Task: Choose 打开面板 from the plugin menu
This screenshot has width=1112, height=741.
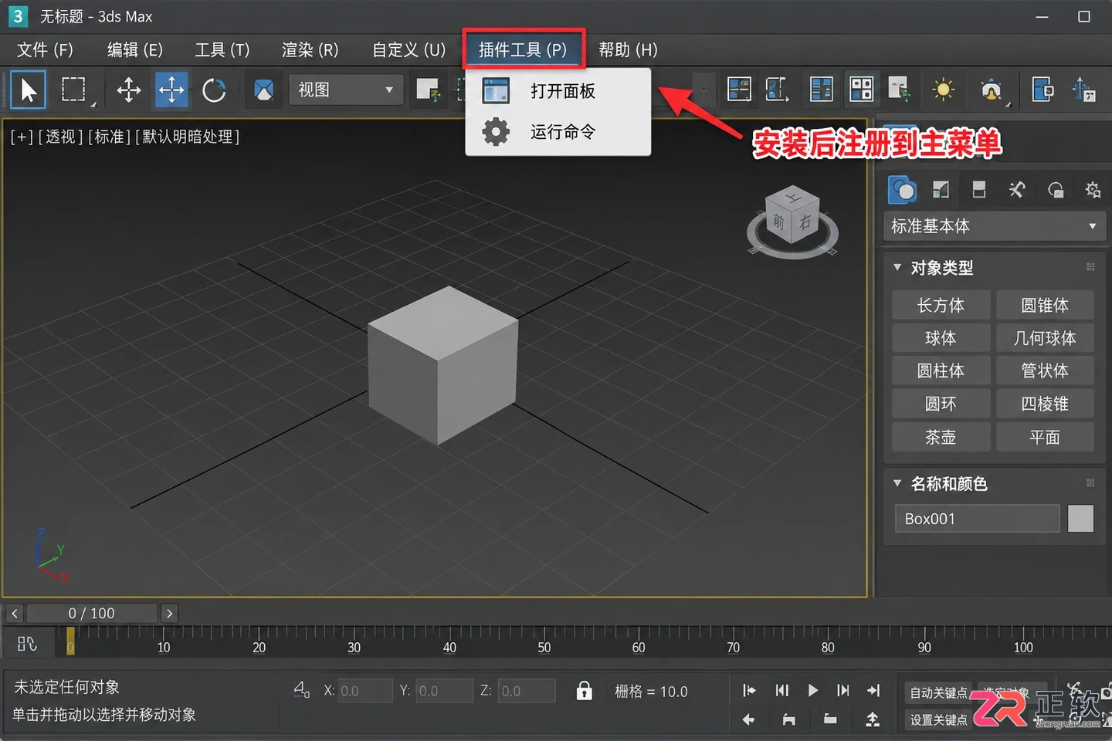Action: pos(558,91)
